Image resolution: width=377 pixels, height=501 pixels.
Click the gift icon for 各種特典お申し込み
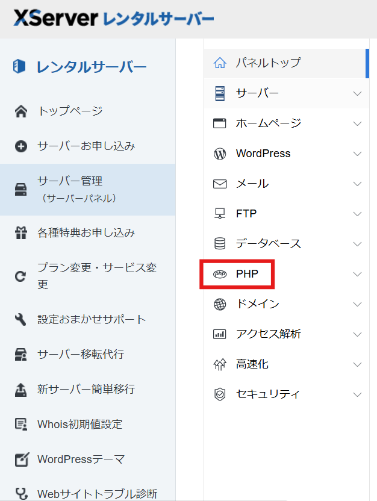tap(20, 233)
